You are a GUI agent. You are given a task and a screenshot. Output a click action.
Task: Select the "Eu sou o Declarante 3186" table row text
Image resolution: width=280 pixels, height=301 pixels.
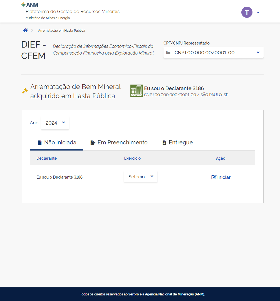[x=60, y=177]
